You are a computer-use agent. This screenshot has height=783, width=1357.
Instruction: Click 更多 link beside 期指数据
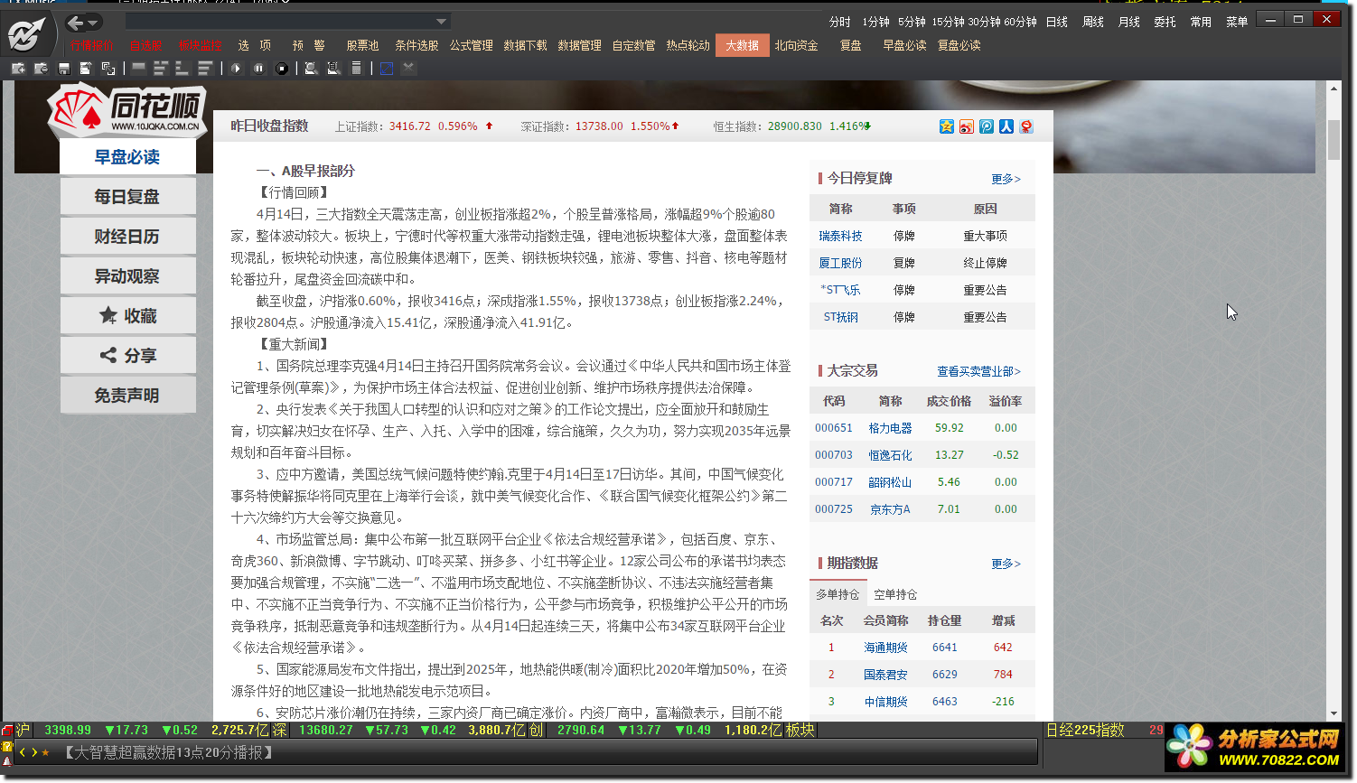tap(1006, 564)
